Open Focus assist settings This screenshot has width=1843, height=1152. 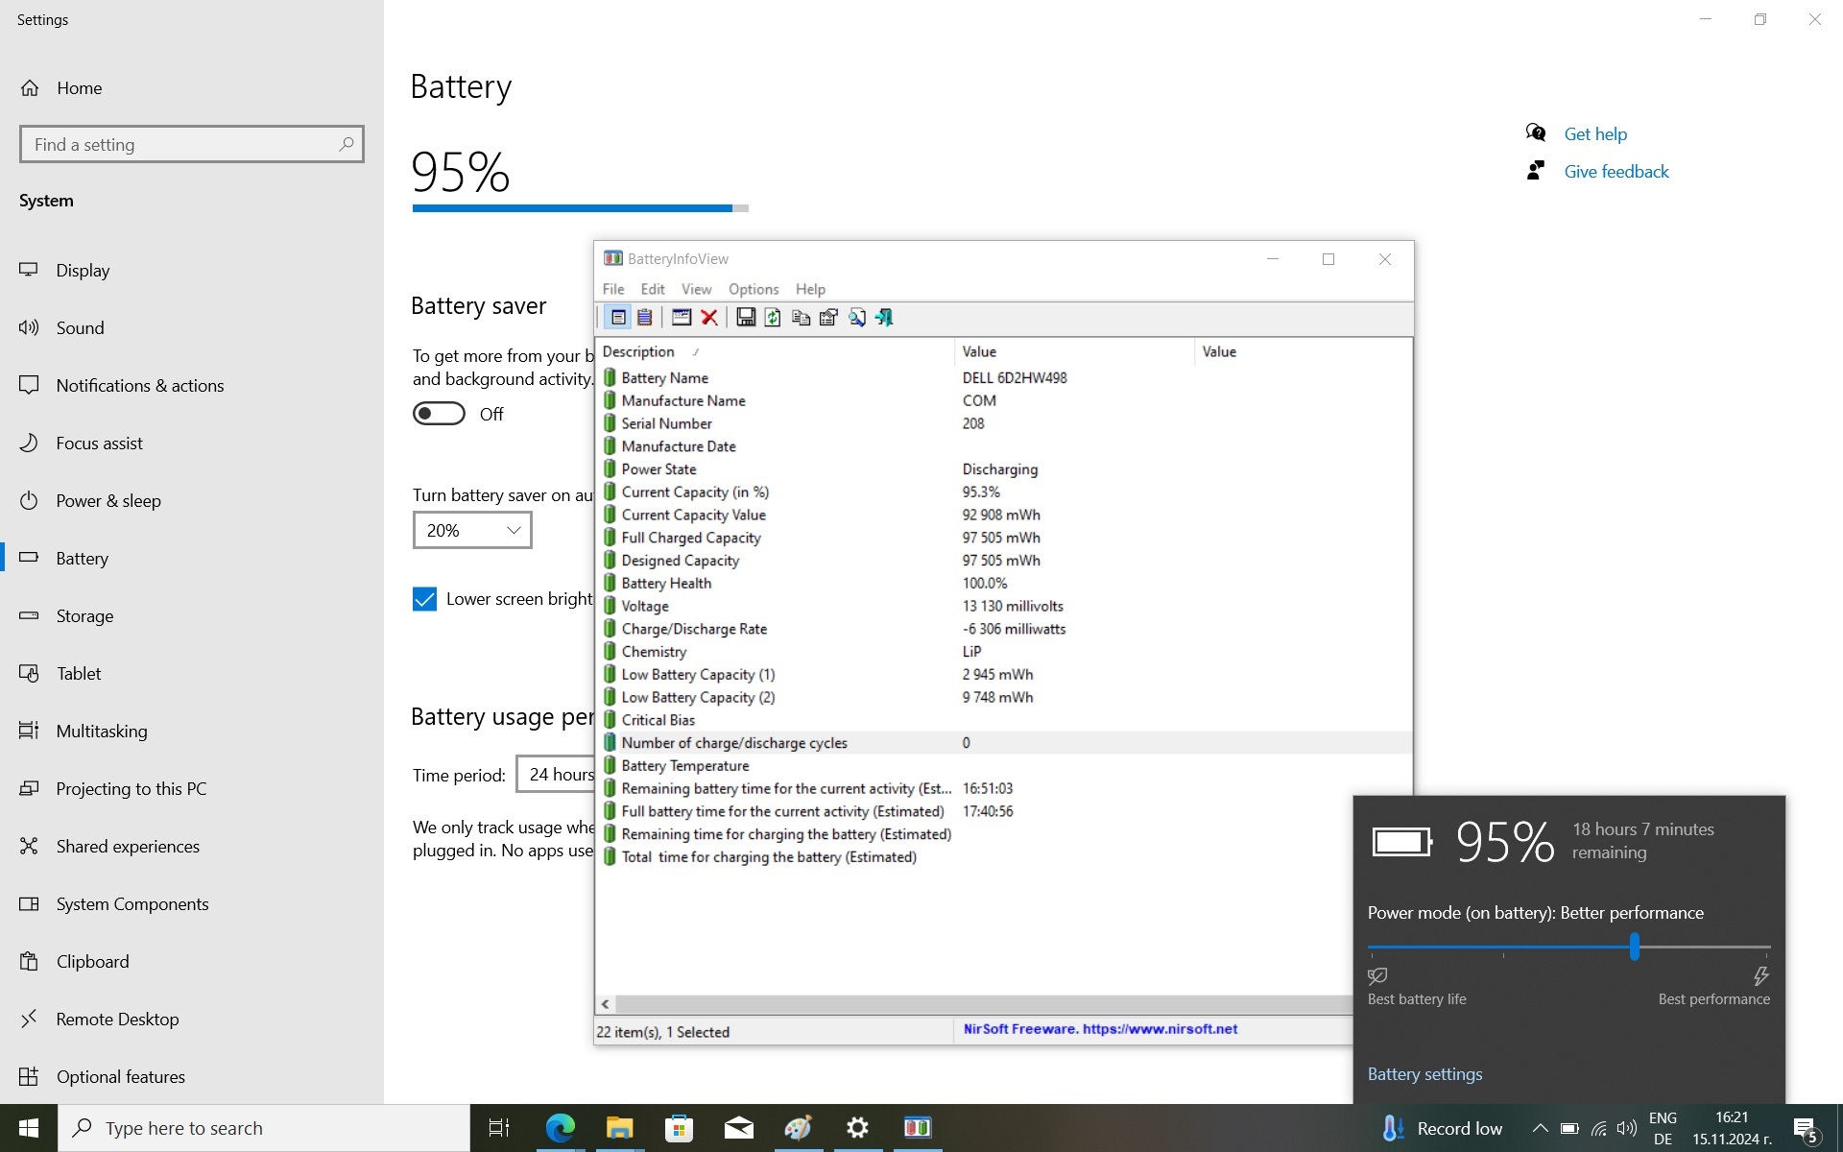(x=192, y=444)
